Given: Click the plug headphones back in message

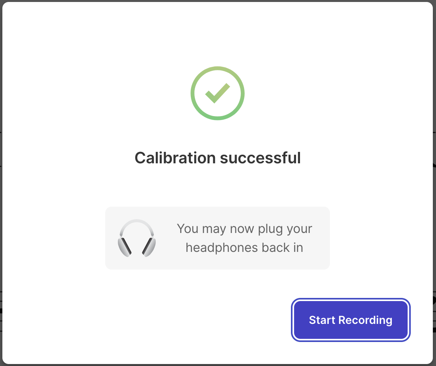Looking at the screenshot, I should (244, 238).
